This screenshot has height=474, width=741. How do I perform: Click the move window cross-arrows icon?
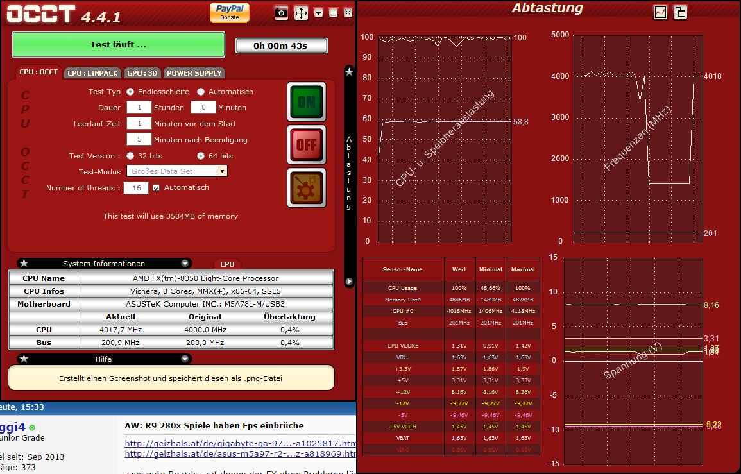tap(301, 13)
